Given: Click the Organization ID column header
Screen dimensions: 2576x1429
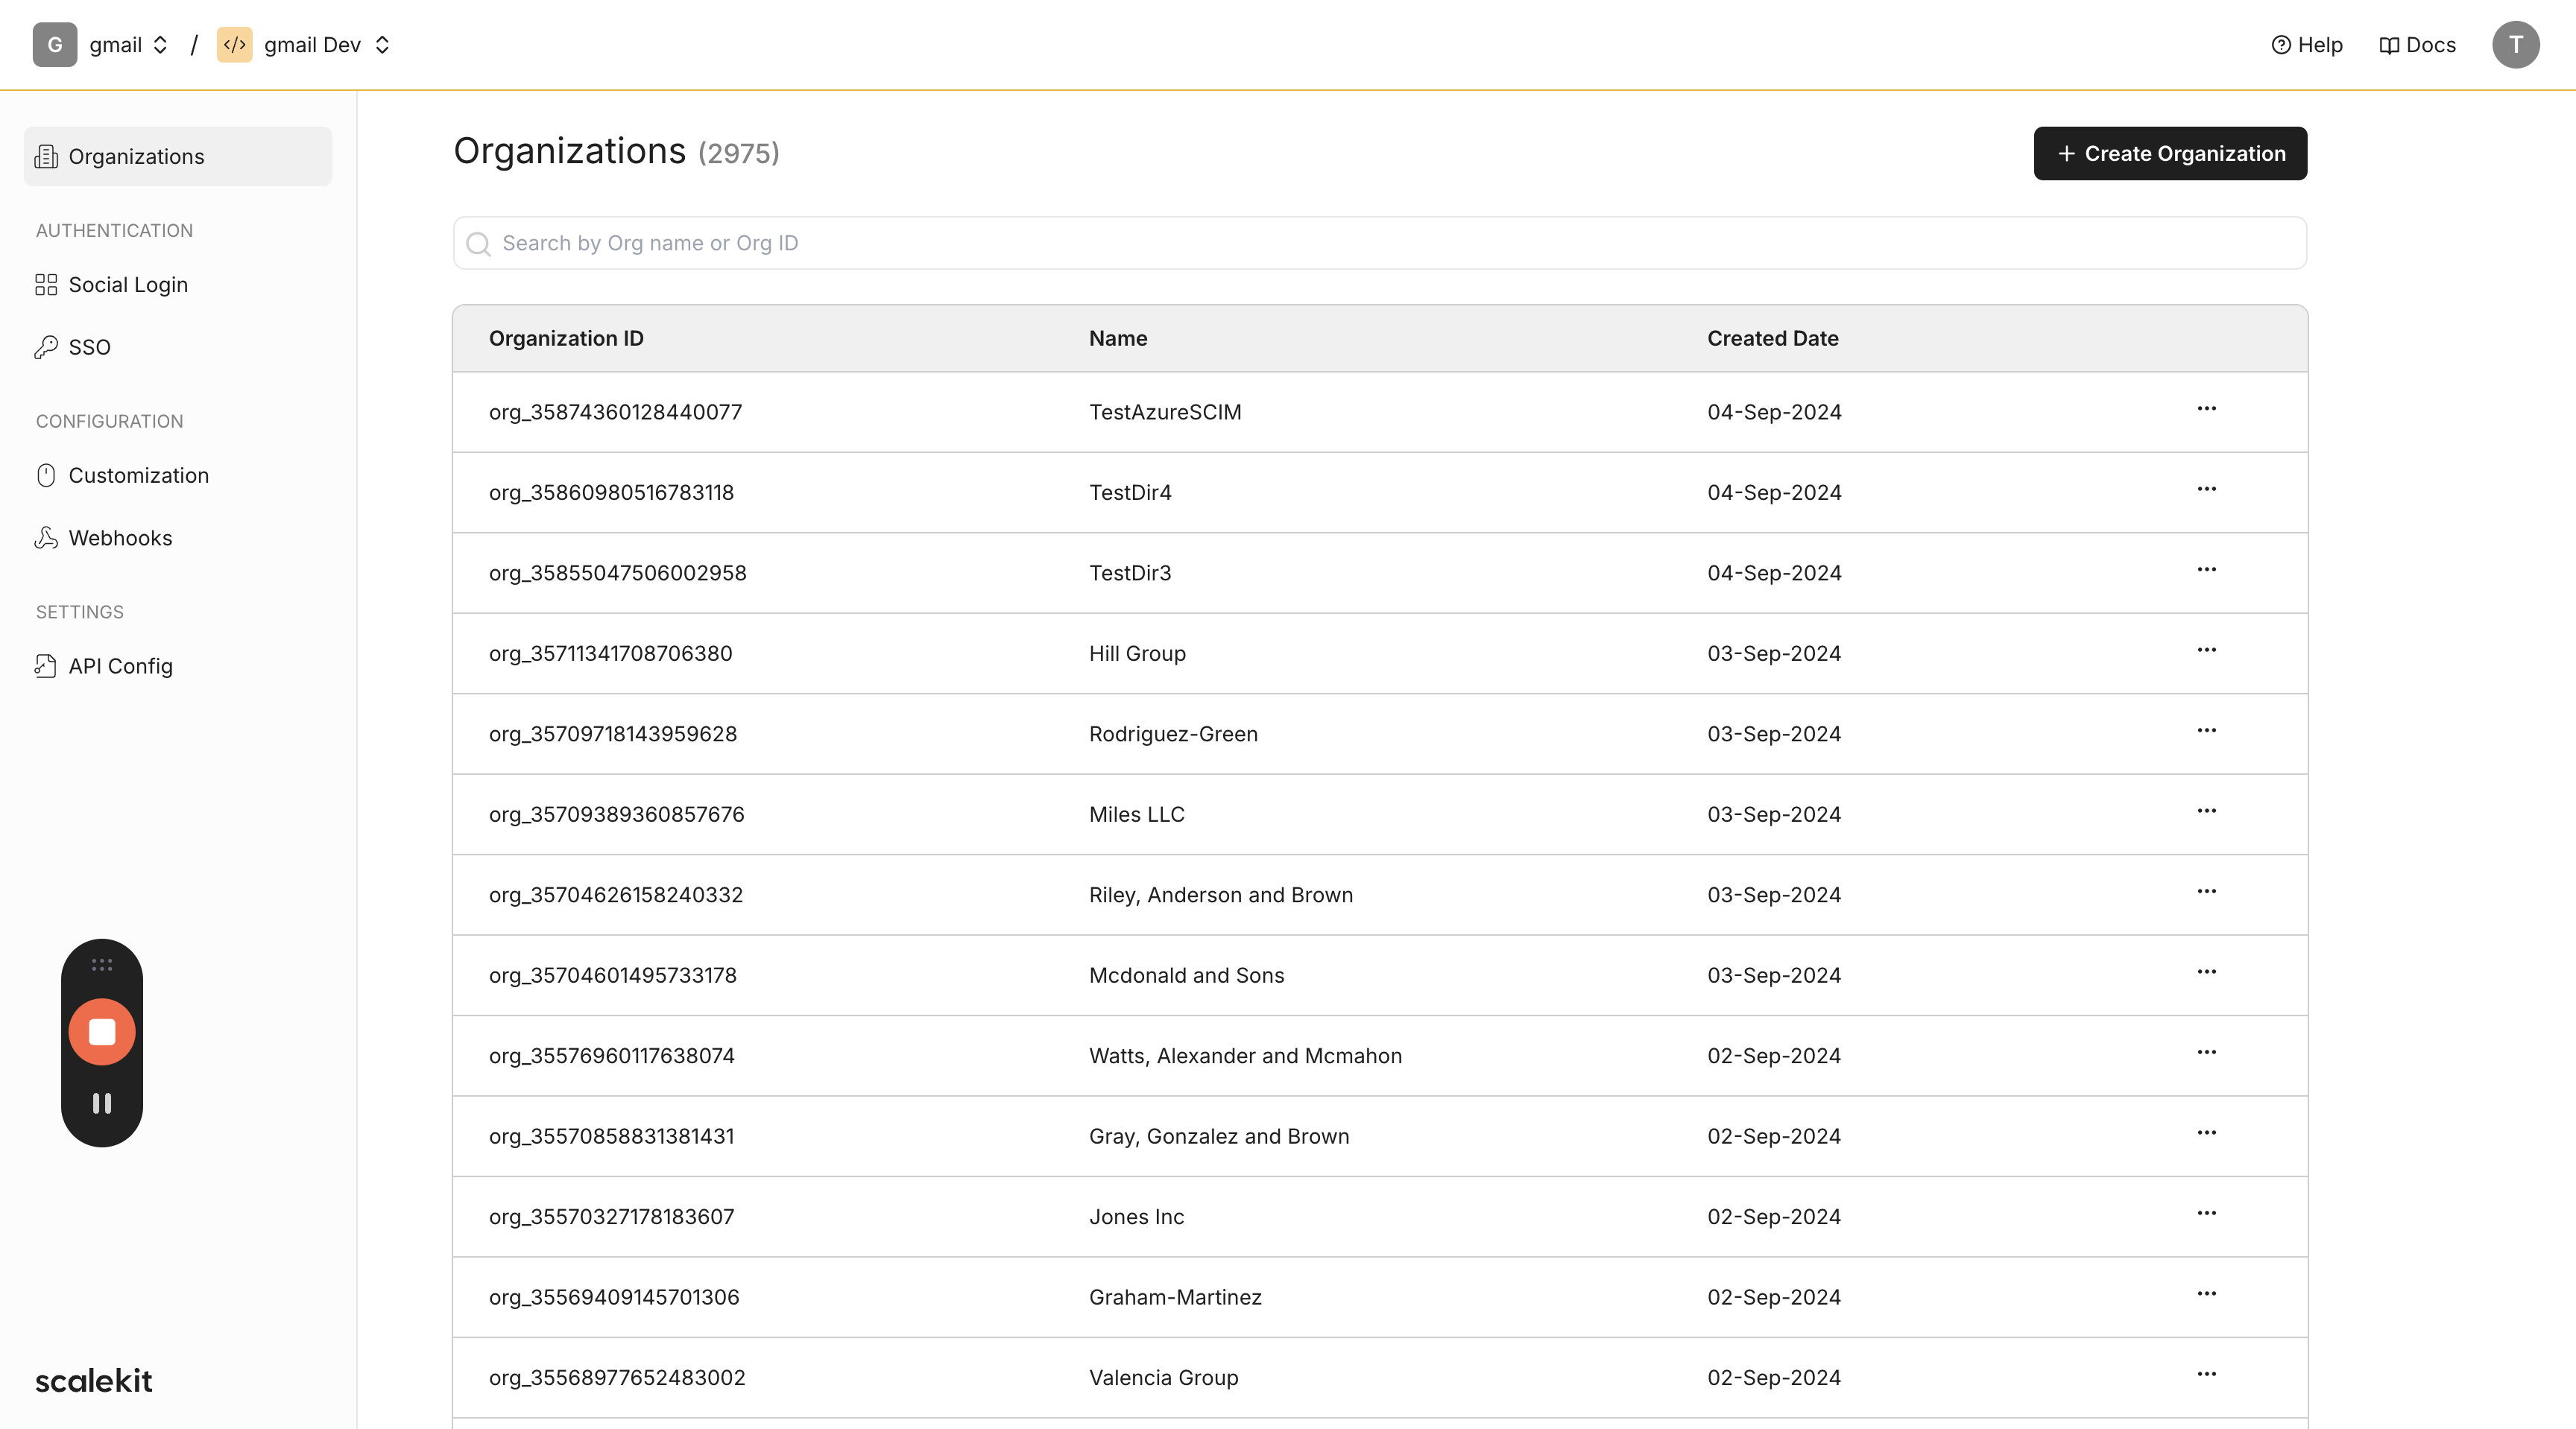Looking at the screenshot, I should pyautogui.click(x=566, y=339).
